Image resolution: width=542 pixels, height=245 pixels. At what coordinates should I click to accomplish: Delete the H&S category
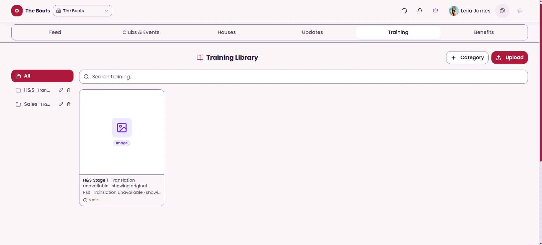tap(68, 90)
